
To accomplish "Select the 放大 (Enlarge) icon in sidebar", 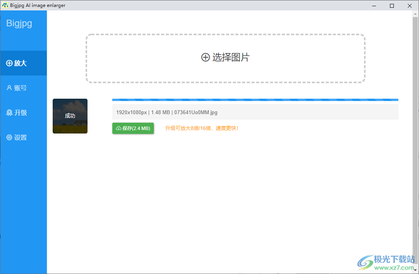I will coord(9,63).
